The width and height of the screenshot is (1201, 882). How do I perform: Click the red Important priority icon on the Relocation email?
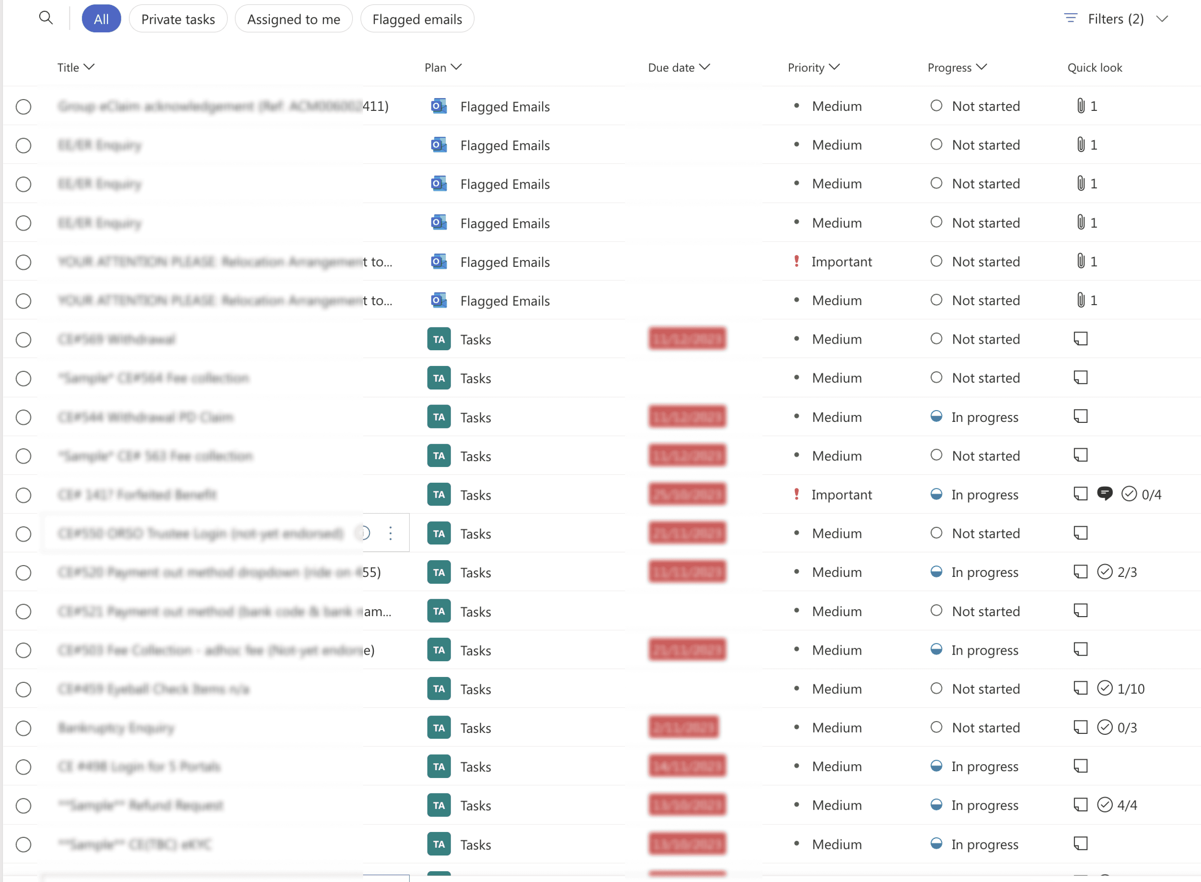[x=796, y=261]
